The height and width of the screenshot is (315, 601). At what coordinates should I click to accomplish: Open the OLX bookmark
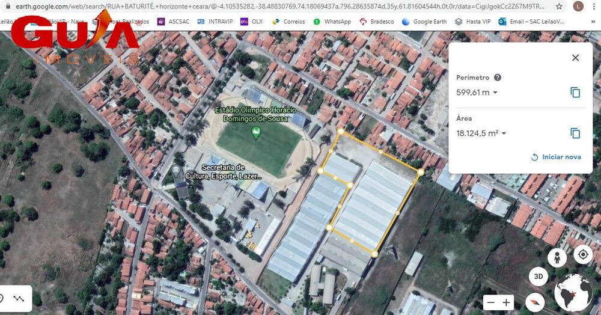[251, 22]
